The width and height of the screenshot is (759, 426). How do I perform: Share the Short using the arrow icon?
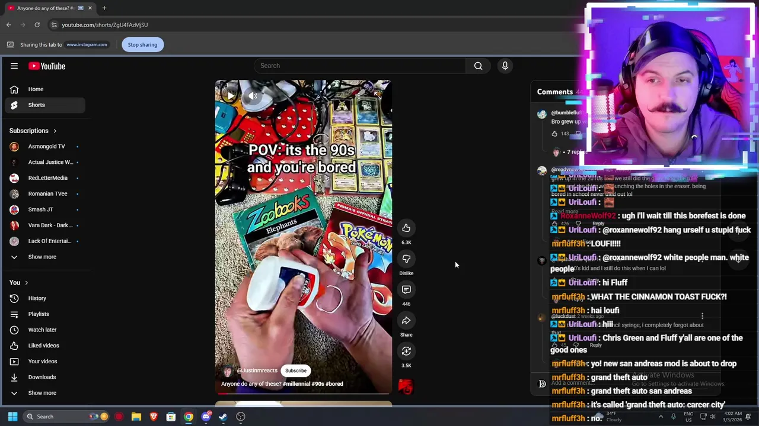coord(406,321)
